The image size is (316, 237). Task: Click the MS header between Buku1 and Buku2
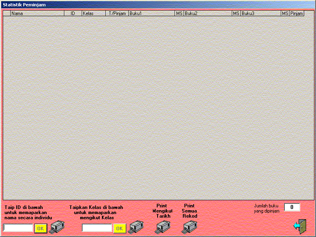click(x=179, y=13)
